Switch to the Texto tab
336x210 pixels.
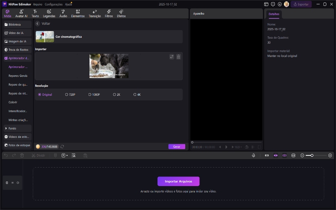35,13
